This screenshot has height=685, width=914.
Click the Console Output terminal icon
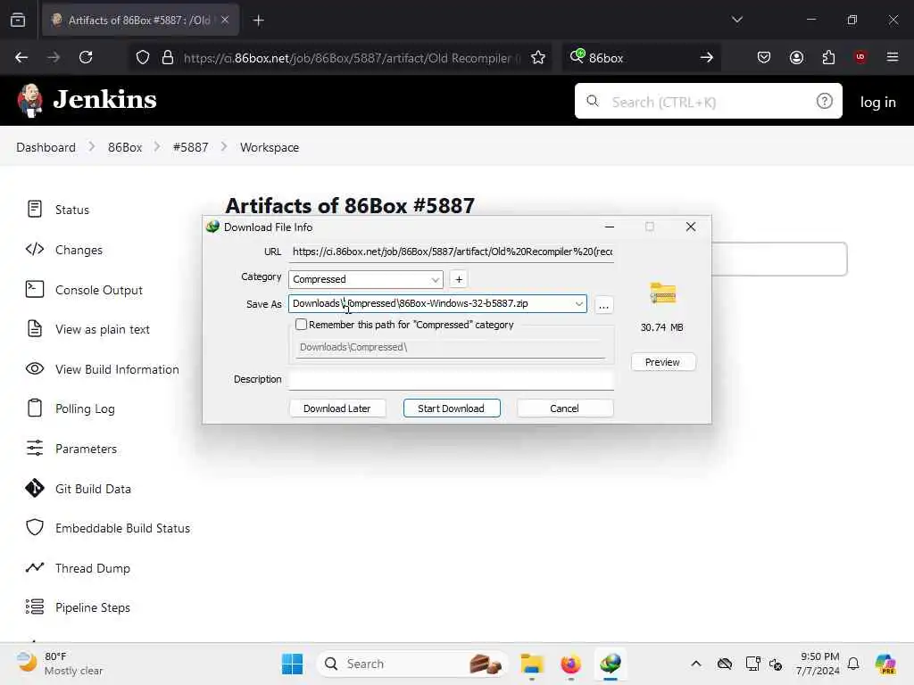35,289
